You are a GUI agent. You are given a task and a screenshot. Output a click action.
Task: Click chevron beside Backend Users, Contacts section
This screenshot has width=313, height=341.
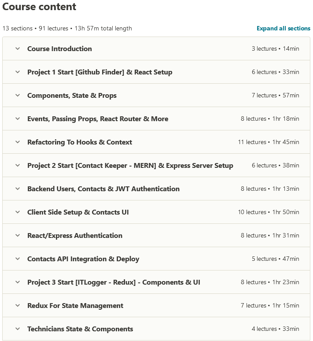click(18, 189)
